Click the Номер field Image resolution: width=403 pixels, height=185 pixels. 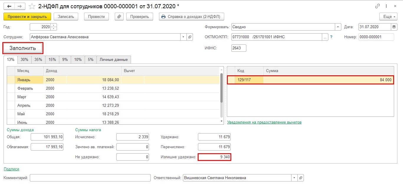pyautogui.click(x=376, y=37)
